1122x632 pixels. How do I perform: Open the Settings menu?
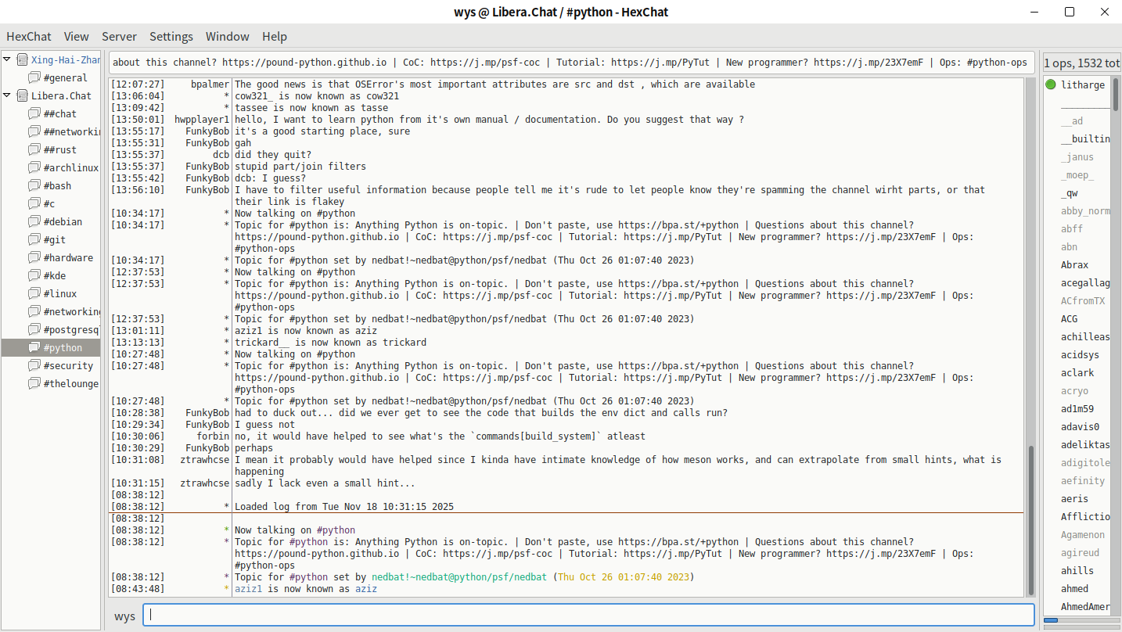point(171,36)
